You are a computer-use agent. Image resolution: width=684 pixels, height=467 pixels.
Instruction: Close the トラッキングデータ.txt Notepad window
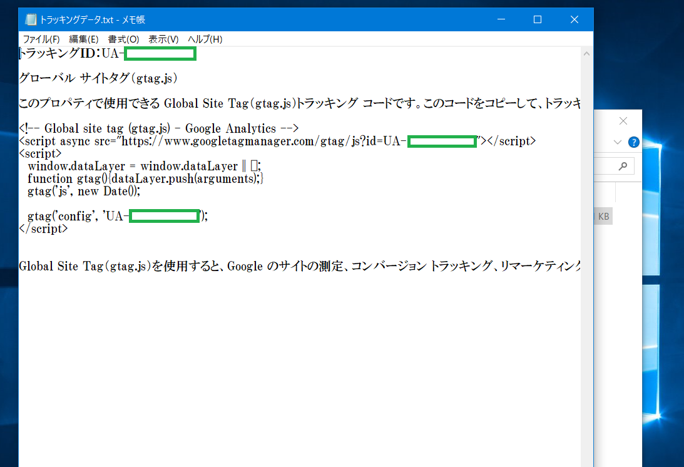coord(574,19)
